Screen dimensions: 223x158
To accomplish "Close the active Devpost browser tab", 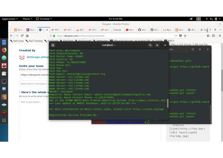I will (x=47, y=30).
